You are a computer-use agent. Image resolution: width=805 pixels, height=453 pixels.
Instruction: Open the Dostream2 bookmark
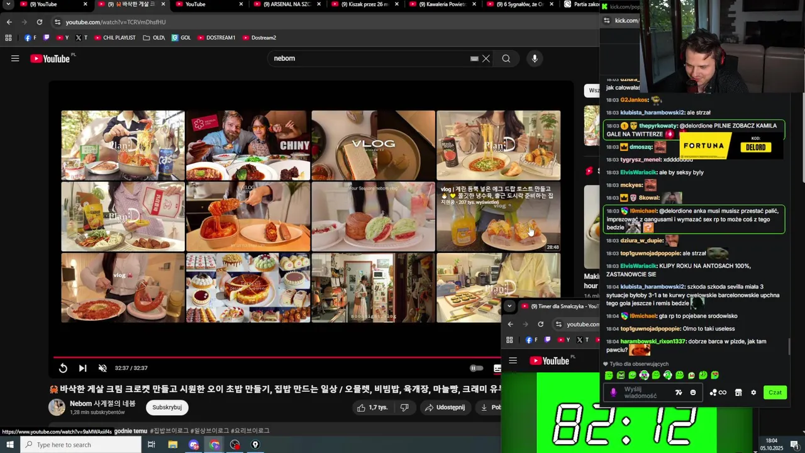pyautogui.click(x=259, y=38)
